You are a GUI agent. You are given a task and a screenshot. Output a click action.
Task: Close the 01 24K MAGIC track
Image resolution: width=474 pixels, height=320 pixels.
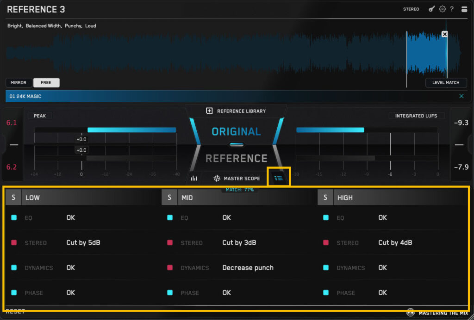462,96
